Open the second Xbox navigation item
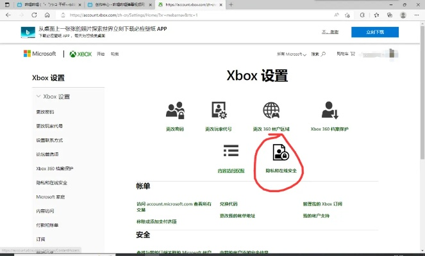The height and width of the screenshot is (256, 425). 115,54
